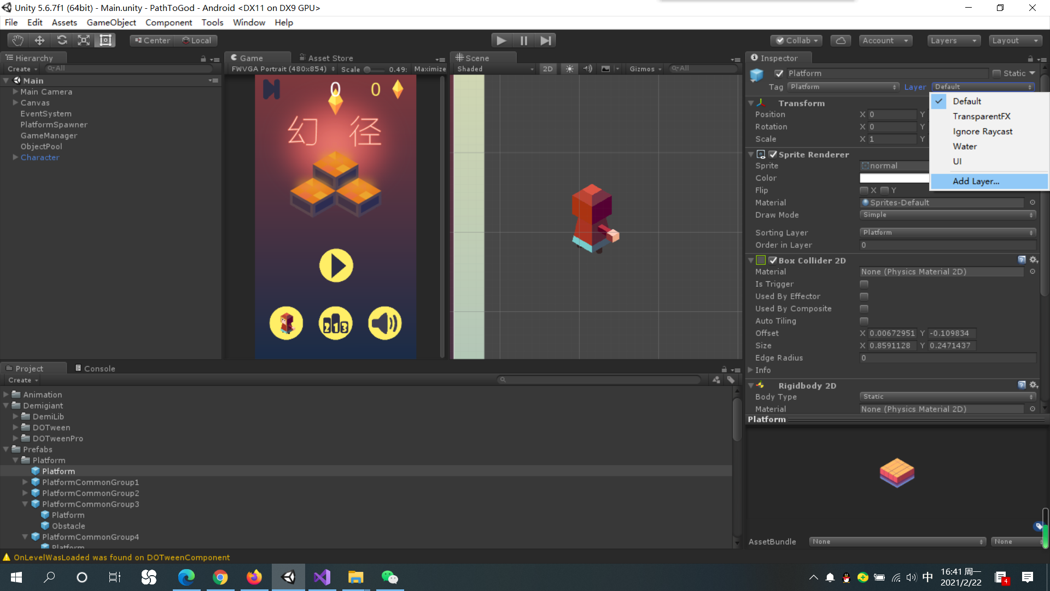
Task: Click the cloud services icon
Action: (841, 40)
